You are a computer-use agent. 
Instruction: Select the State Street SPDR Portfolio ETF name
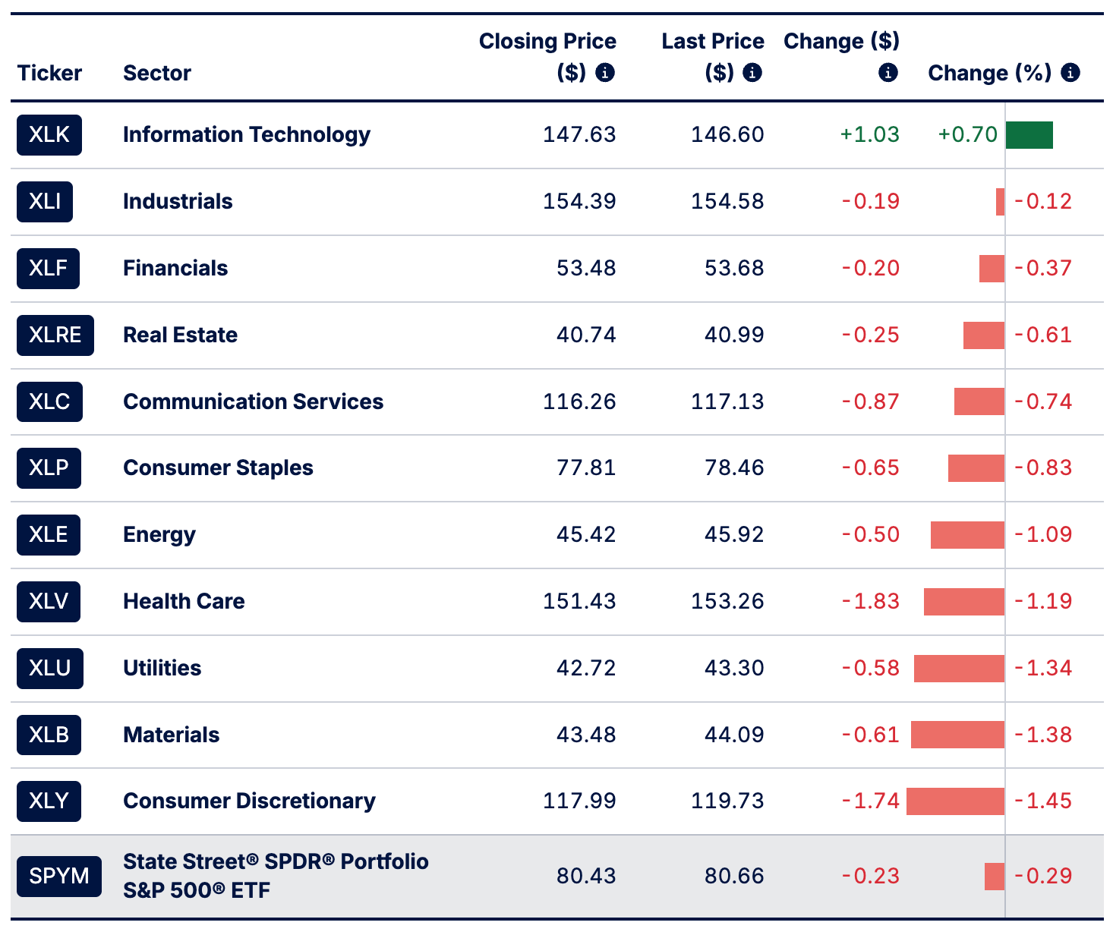point(276,876)
